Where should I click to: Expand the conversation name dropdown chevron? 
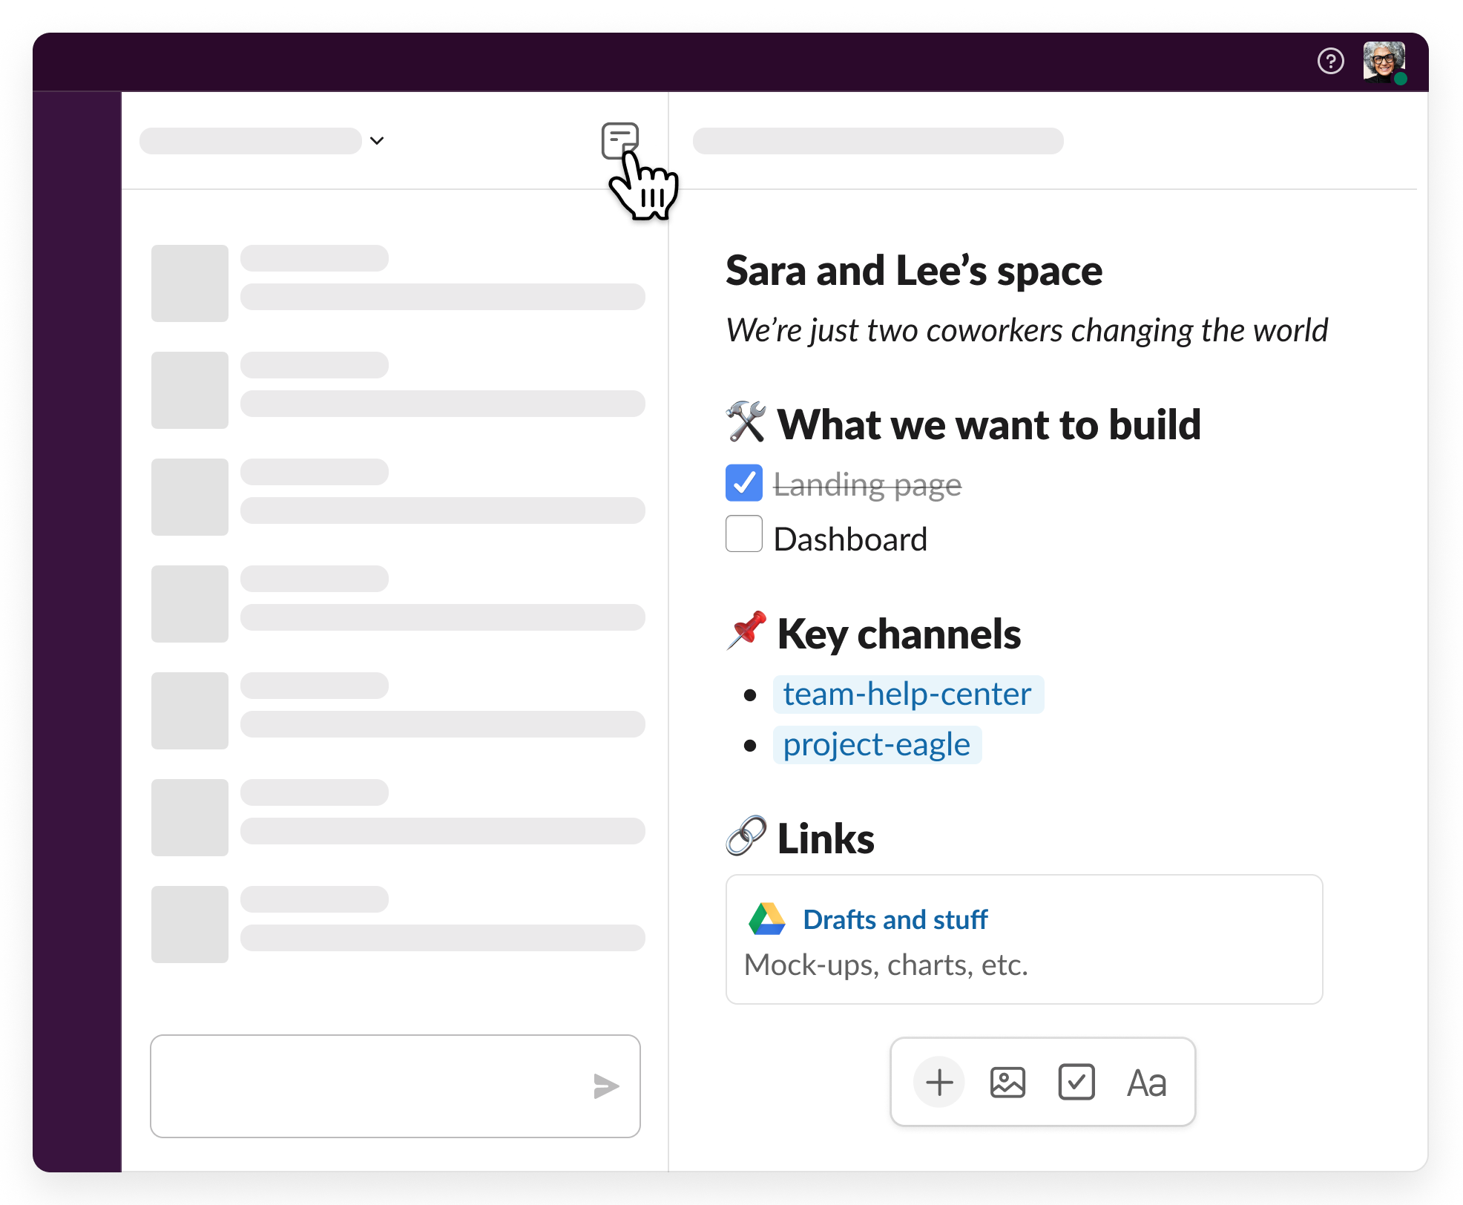coord(378,141)
